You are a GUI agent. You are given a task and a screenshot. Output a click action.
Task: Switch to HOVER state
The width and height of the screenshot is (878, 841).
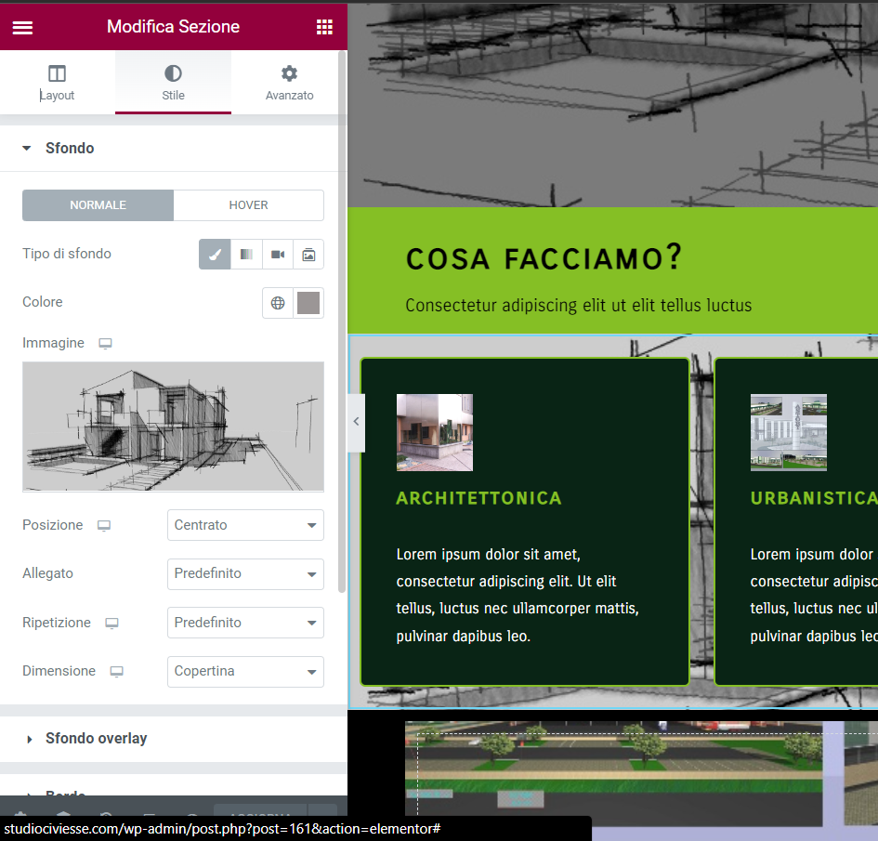pos(248,205)
